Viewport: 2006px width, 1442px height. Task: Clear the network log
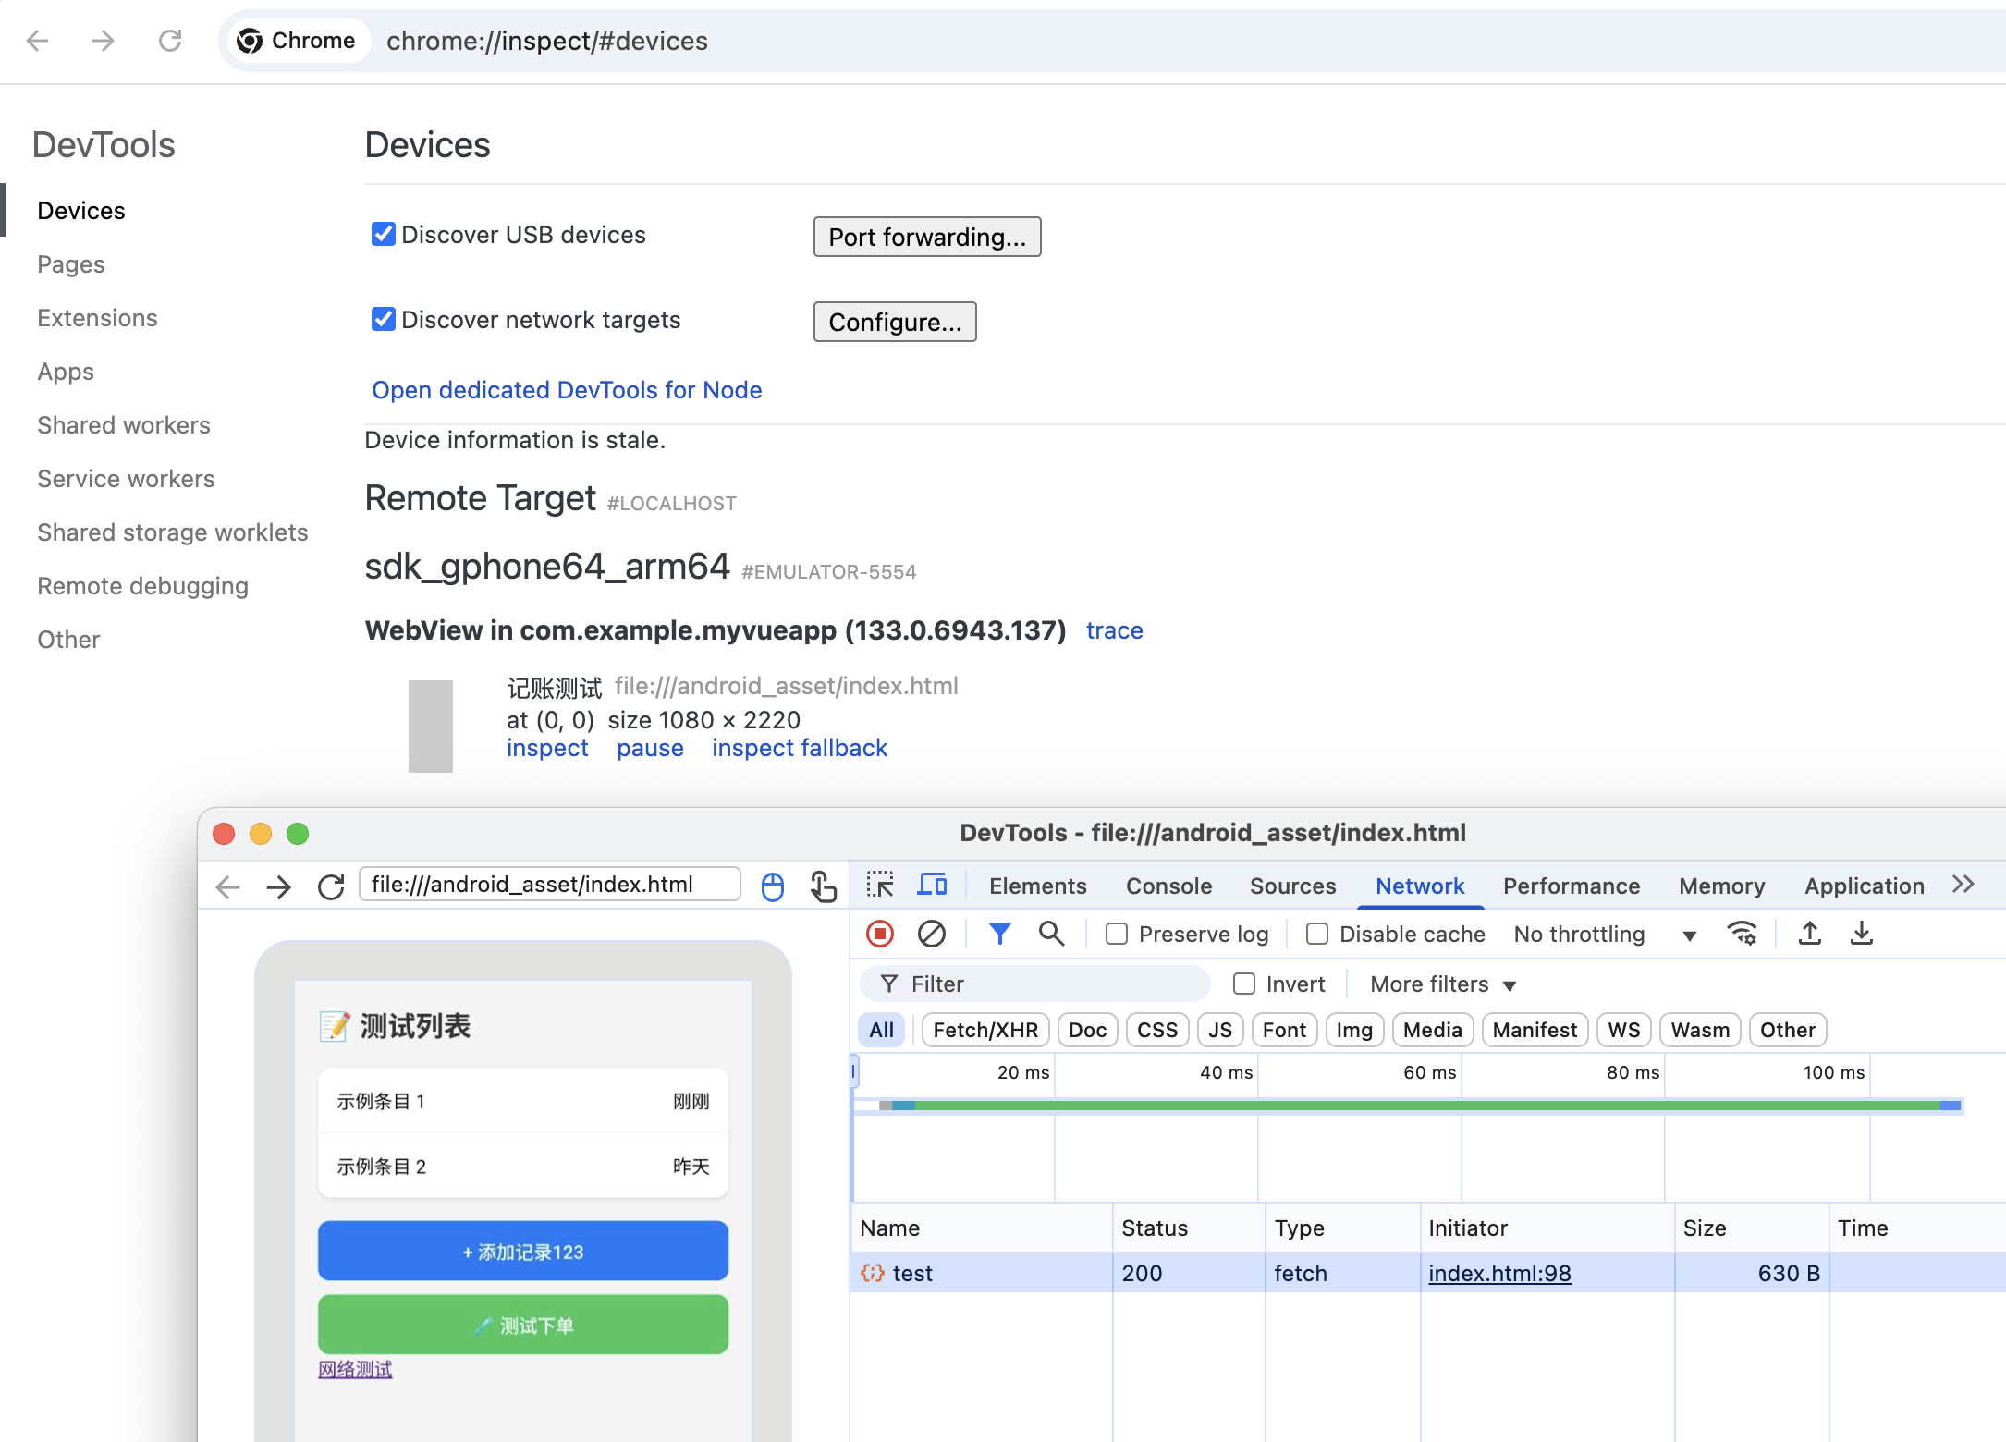(x=931, y=934)
